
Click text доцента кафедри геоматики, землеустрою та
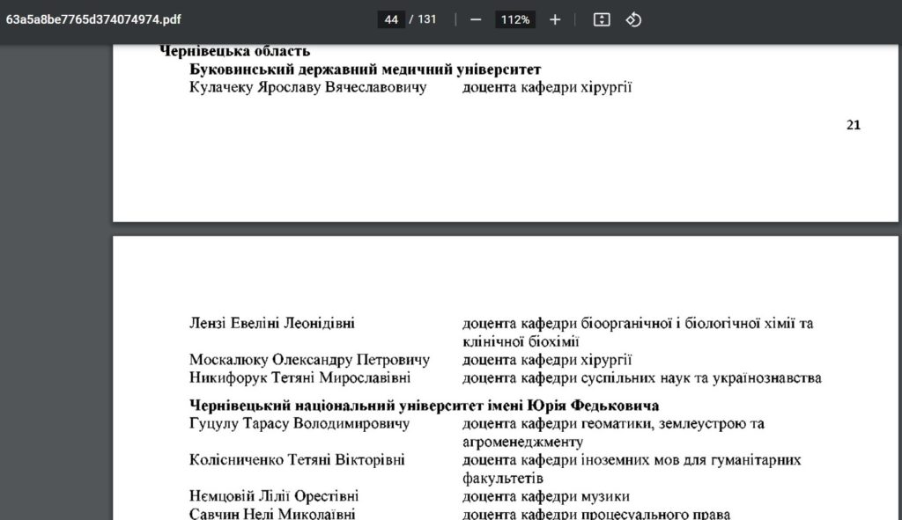click(613, 423)
